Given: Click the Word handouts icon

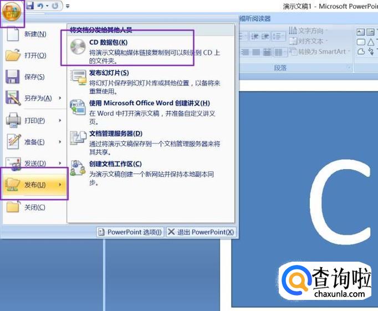Looking at the screenshot, I should tap(78, 108).
